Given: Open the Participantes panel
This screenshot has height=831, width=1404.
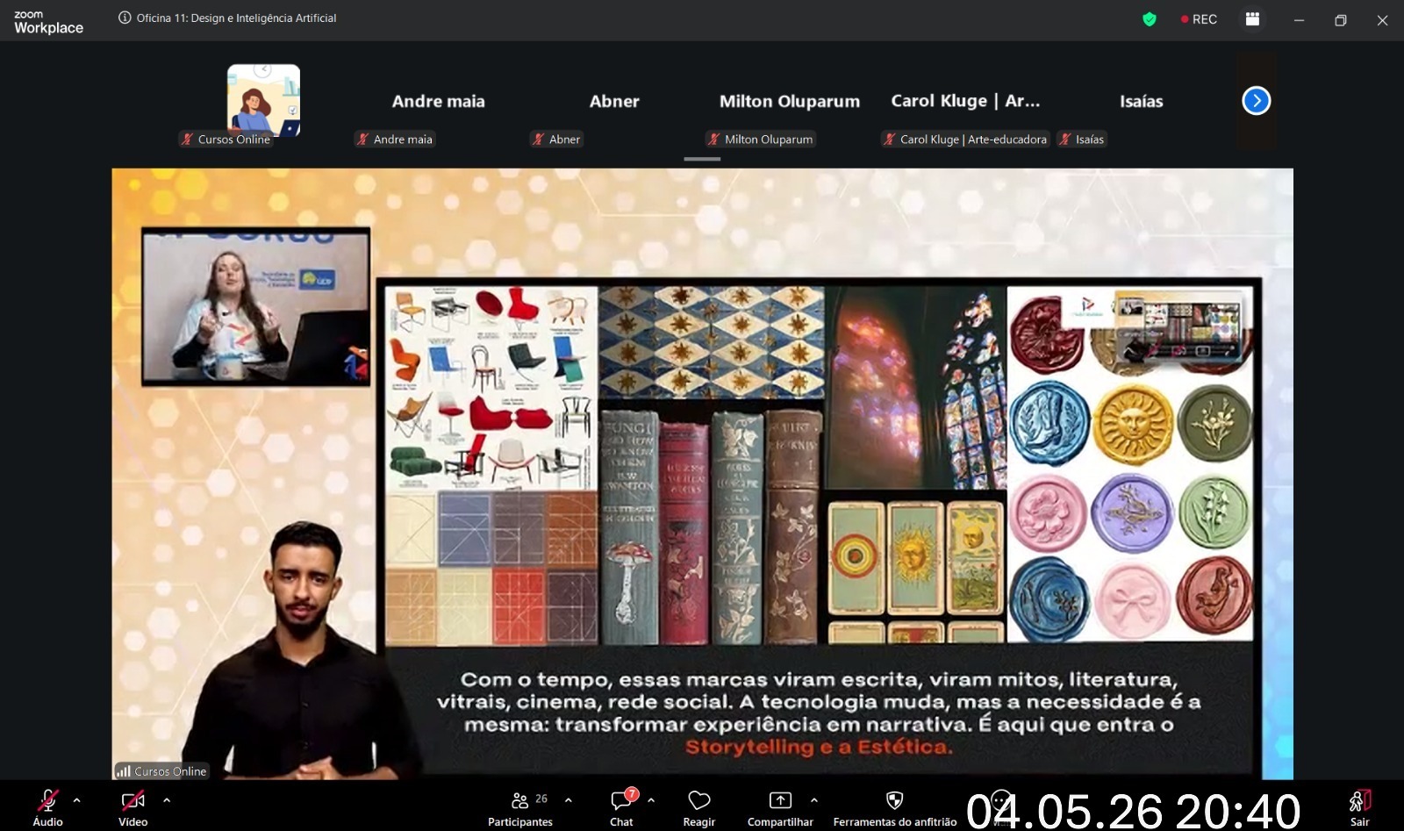Looking at the screenshot, I should [520, 807].
